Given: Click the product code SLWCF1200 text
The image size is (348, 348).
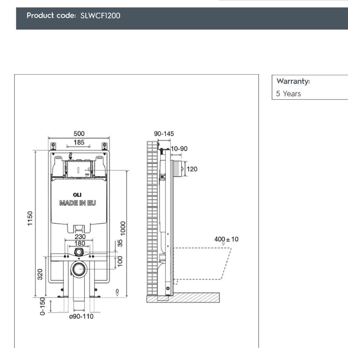Looking at the screenshot, I should [100, 16].
